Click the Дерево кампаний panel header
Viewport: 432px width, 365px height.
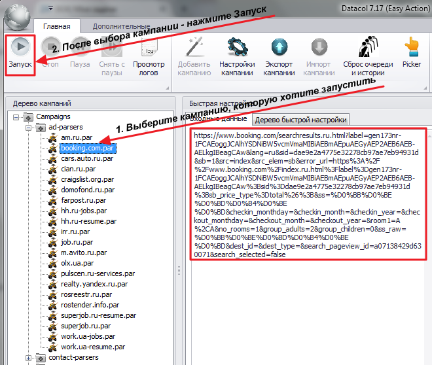tap(90, 103)
